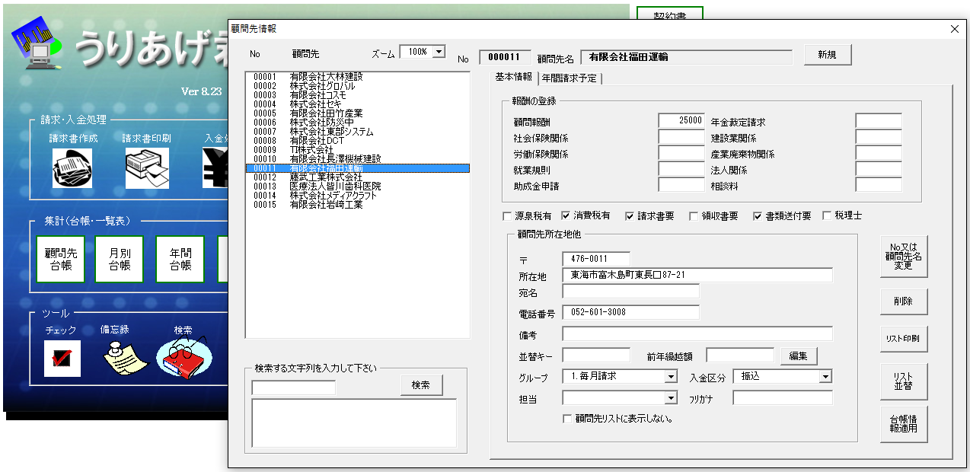Screen dimensions: 970x472
Task: Click the 並替キー input field
Action: [596, 355]
